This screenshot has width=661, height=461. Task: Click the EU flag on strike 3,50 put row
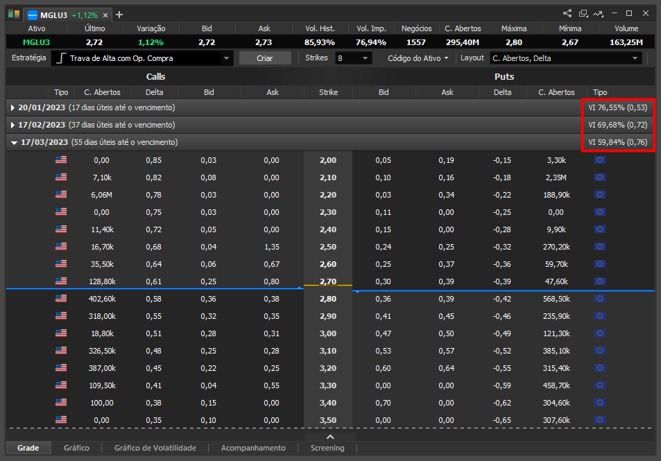(x=600, y=419)
